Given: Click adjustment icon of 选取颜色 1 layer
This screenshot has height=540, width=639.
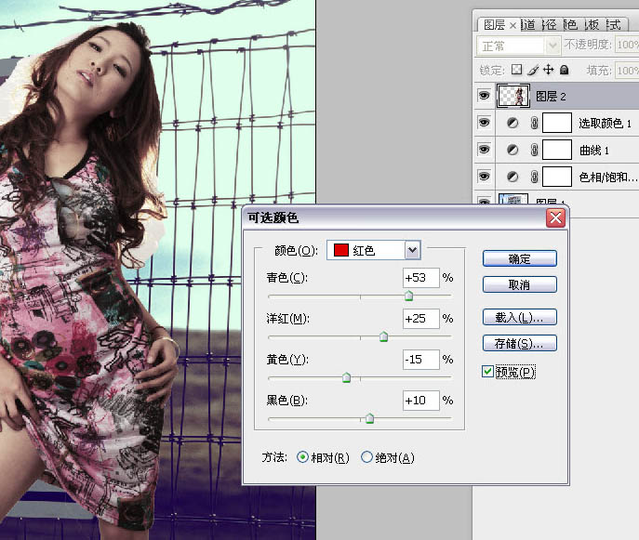Looking at the screenshot, I should [512, 123].
